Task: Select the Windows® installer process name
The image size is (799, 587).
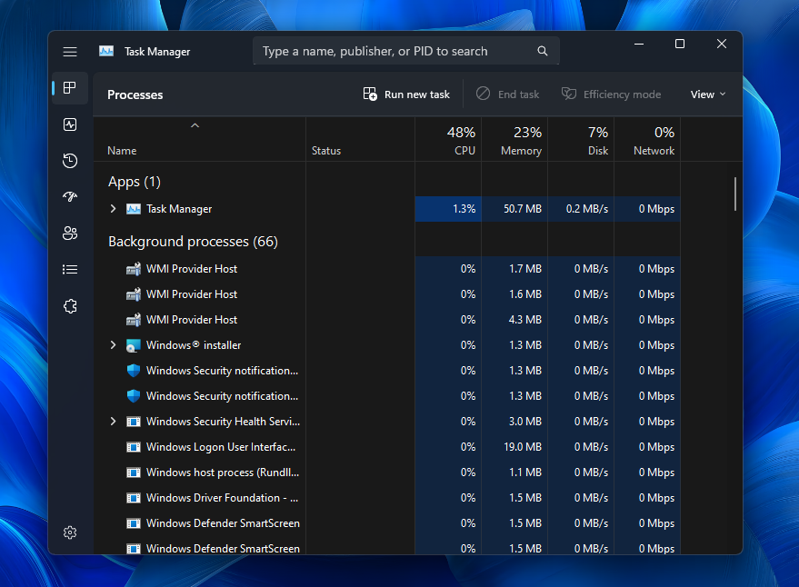Action: tap(194, 345)
